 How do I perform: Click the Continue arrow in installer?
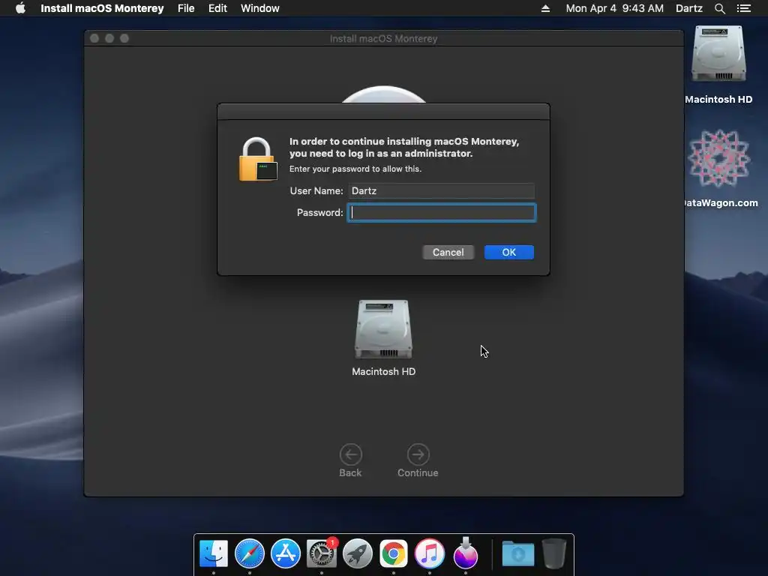click(418, 460)
